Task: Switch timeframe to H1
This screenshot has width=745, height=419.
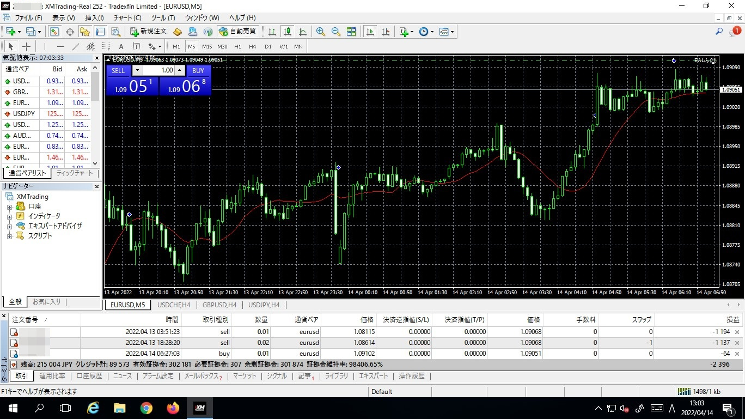Action: pos(237,46)
